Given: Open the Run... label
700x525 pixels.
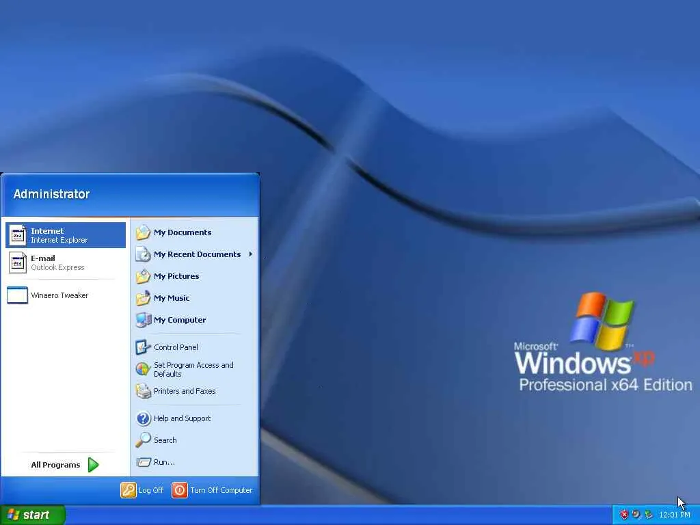Looking at the screenshot, I should [164, 462].
